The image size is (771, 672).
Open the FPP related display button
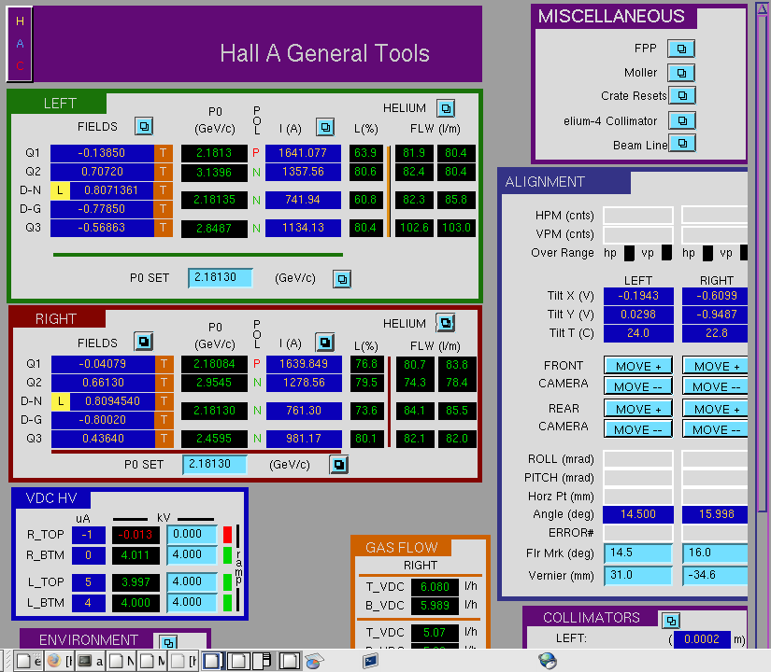point(681,49)
